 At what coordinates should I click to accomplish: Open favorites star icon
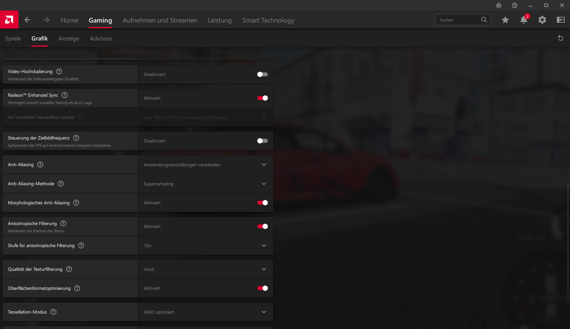(505, 20)
